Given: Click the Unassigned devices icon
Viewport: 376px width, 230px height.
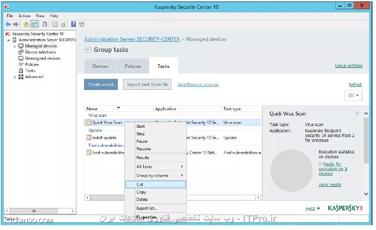Looking at the screenshot, I should (21, 59).
